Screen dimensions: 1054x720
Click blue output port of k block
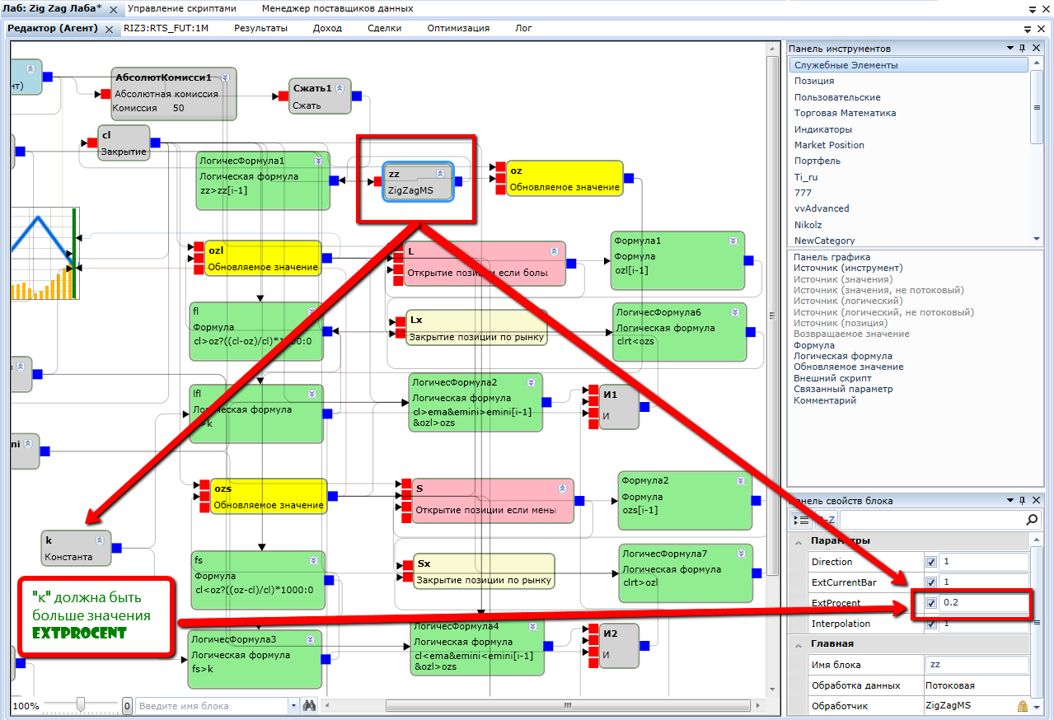(x=116, y=548)
